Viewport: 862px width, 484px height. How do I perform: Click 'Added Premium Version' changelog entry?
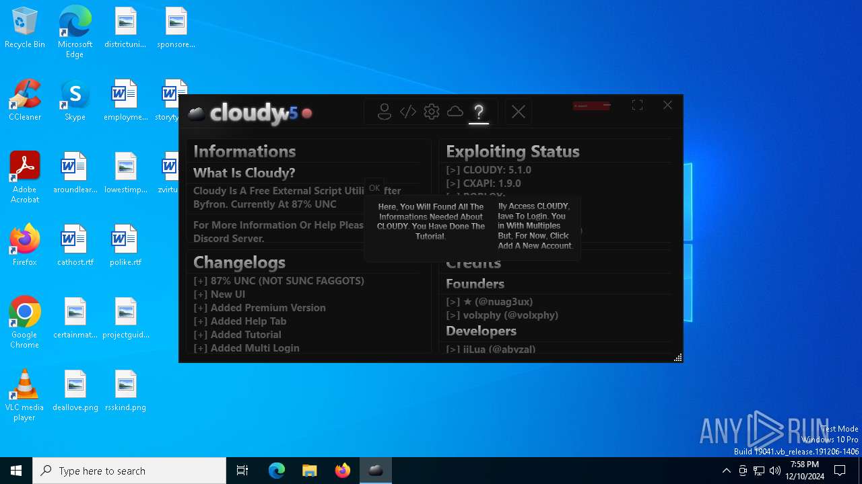pyautogui.click(x=259, y=308)
